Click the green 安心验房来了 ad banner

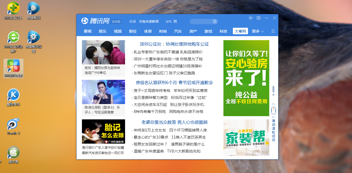246,78
